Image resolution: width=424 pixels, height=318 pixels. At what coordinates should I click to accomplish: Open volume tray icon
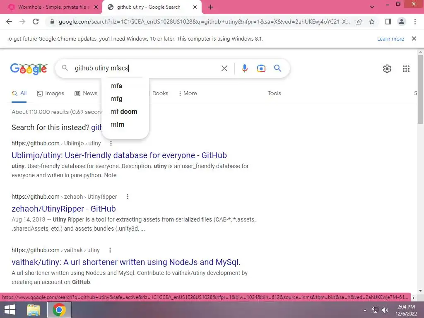point(385,310)
